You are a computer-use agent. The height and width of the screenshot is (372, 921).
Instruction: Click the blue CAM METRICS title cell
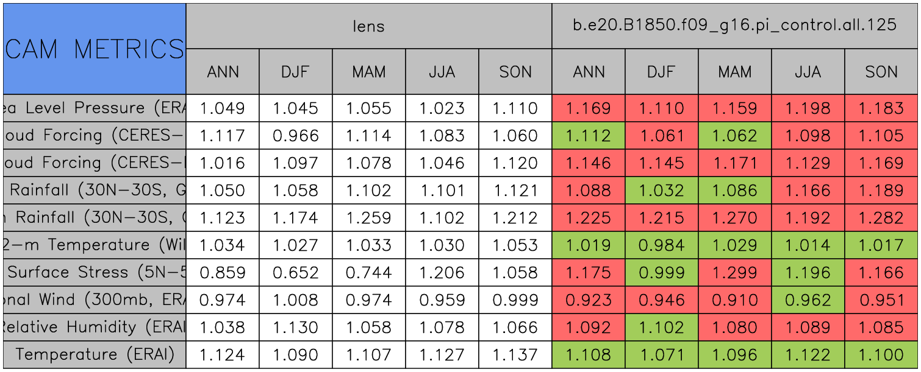pyautogui.click(x=95, y=49)
